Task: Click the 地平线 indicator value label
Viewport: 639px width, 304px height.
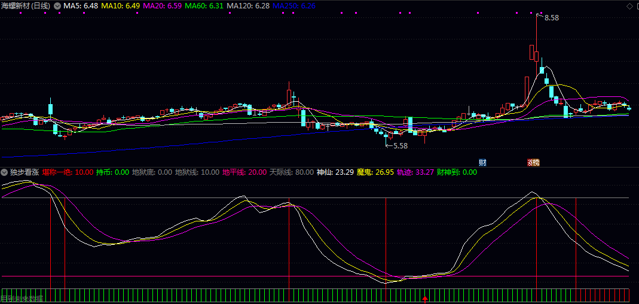Action: (x=244, y=172)
